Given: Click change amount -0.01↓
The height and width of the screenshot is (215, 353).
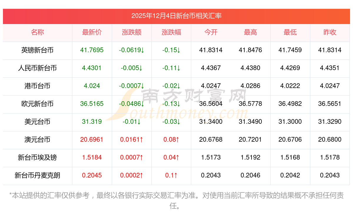Looking at the screenshot, I should 131,122.
